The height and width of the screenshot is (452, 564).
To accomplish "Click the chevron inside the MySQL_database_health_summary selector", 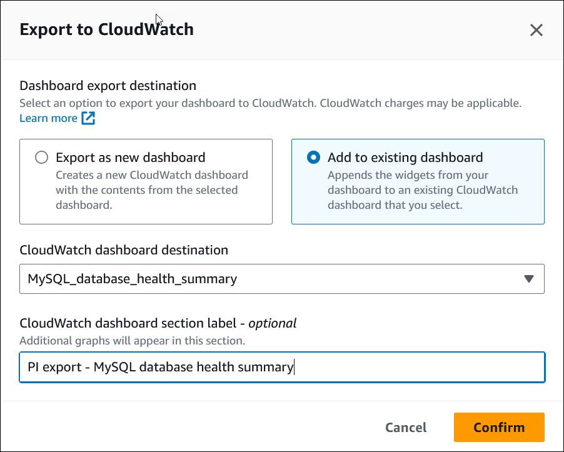I will click(530, 278).
